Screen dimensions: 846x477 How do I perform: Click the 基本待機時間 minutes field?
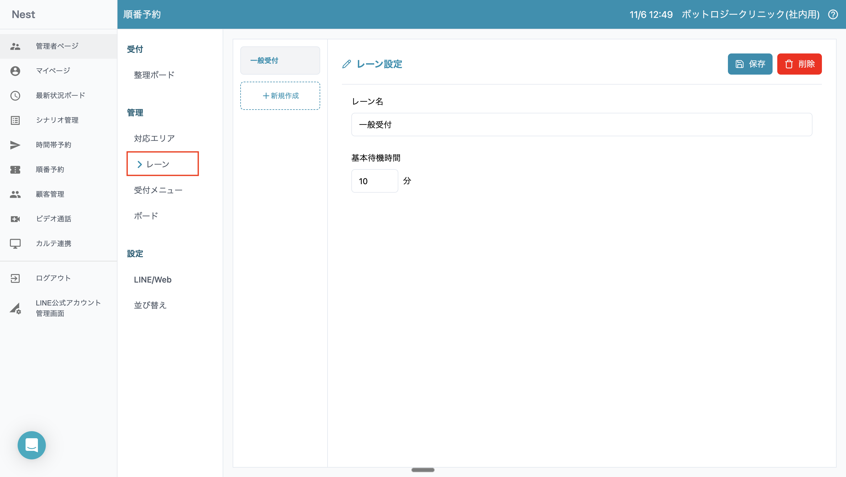(375, 181)
